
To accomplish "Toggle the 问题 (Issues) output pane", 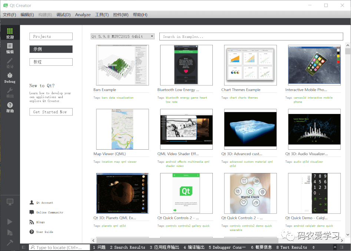I will click(x=99, y=247).
